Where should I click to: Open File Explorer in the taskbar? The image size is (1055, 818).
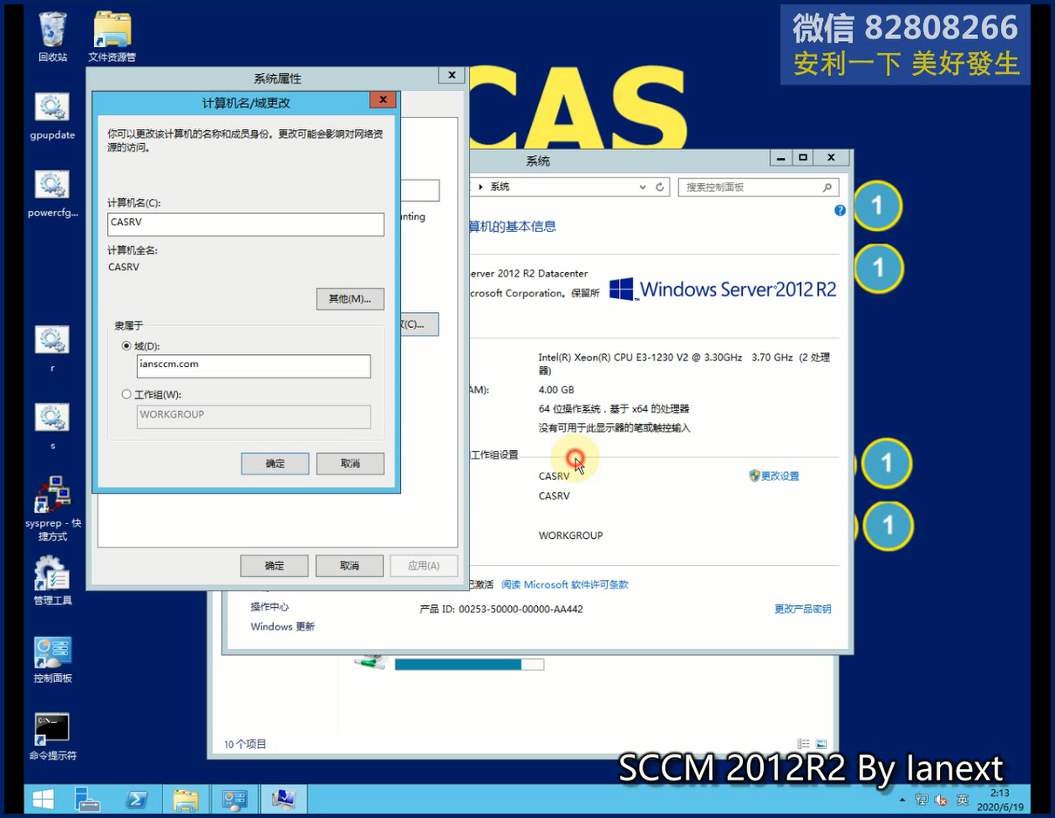pos(186,799)
